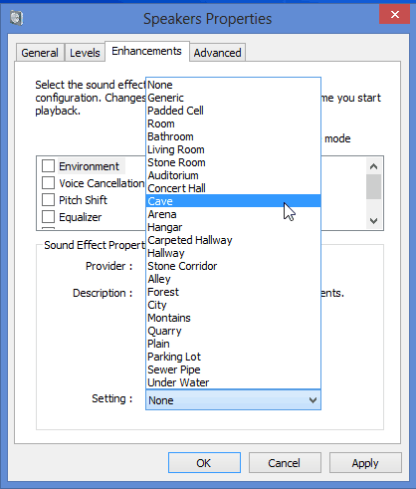Select Living Room in the list
The width and height of the screenshot is (416, 489).
click(233, 149)
